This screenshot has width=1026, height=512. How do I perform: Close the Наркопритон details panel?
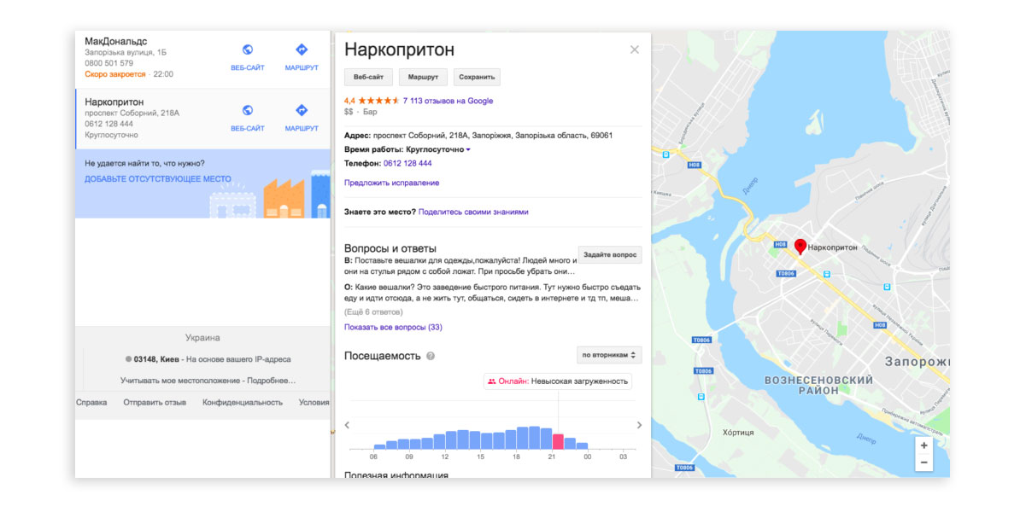[634, 49]
